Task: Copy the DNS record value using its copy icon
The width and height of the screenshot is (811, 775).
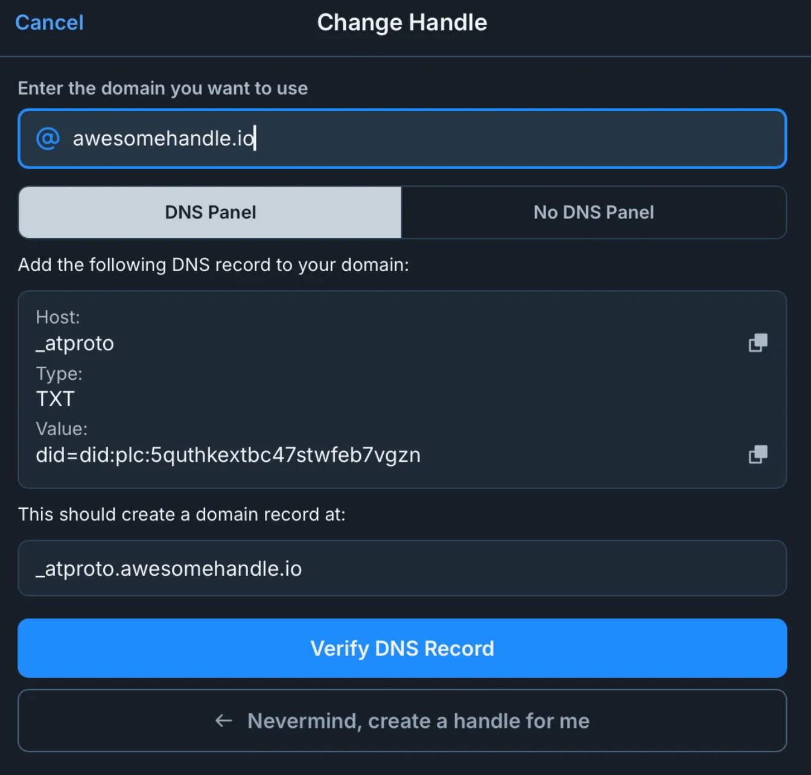Action: (758, 454)
